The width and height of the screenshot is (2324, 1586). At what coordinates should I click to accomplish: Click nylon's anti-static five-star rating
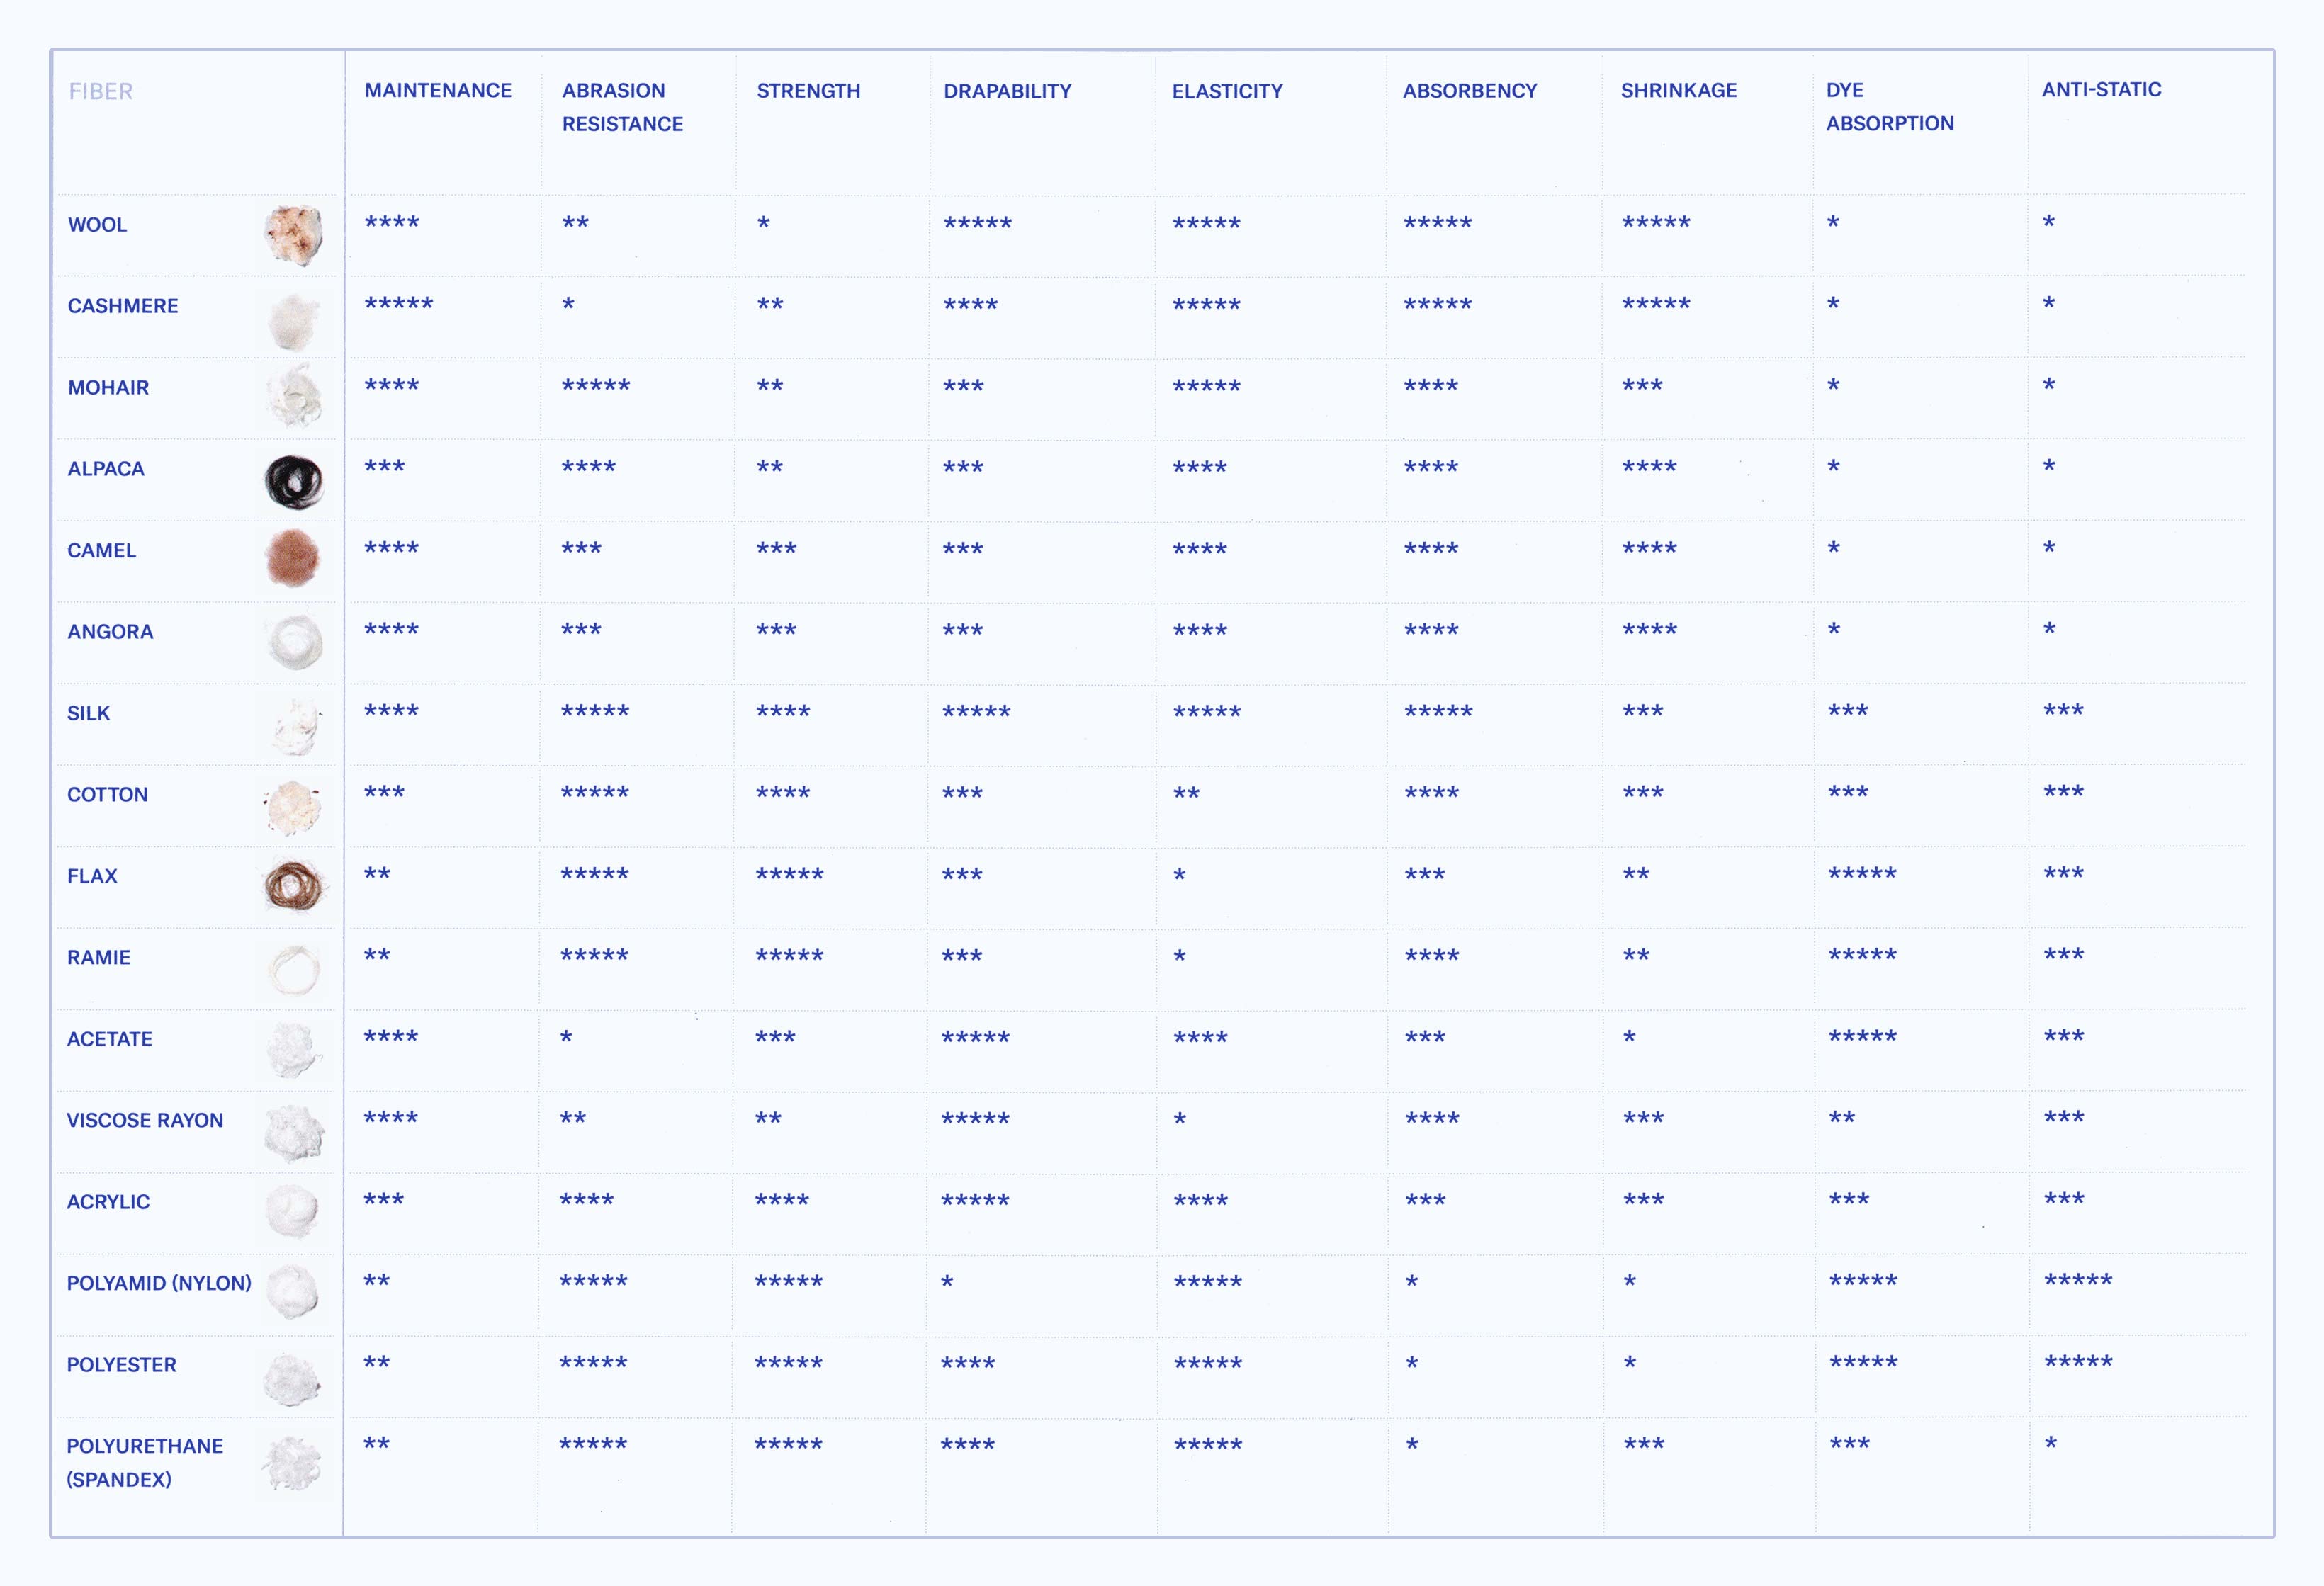click(x=2079, y=1281)
